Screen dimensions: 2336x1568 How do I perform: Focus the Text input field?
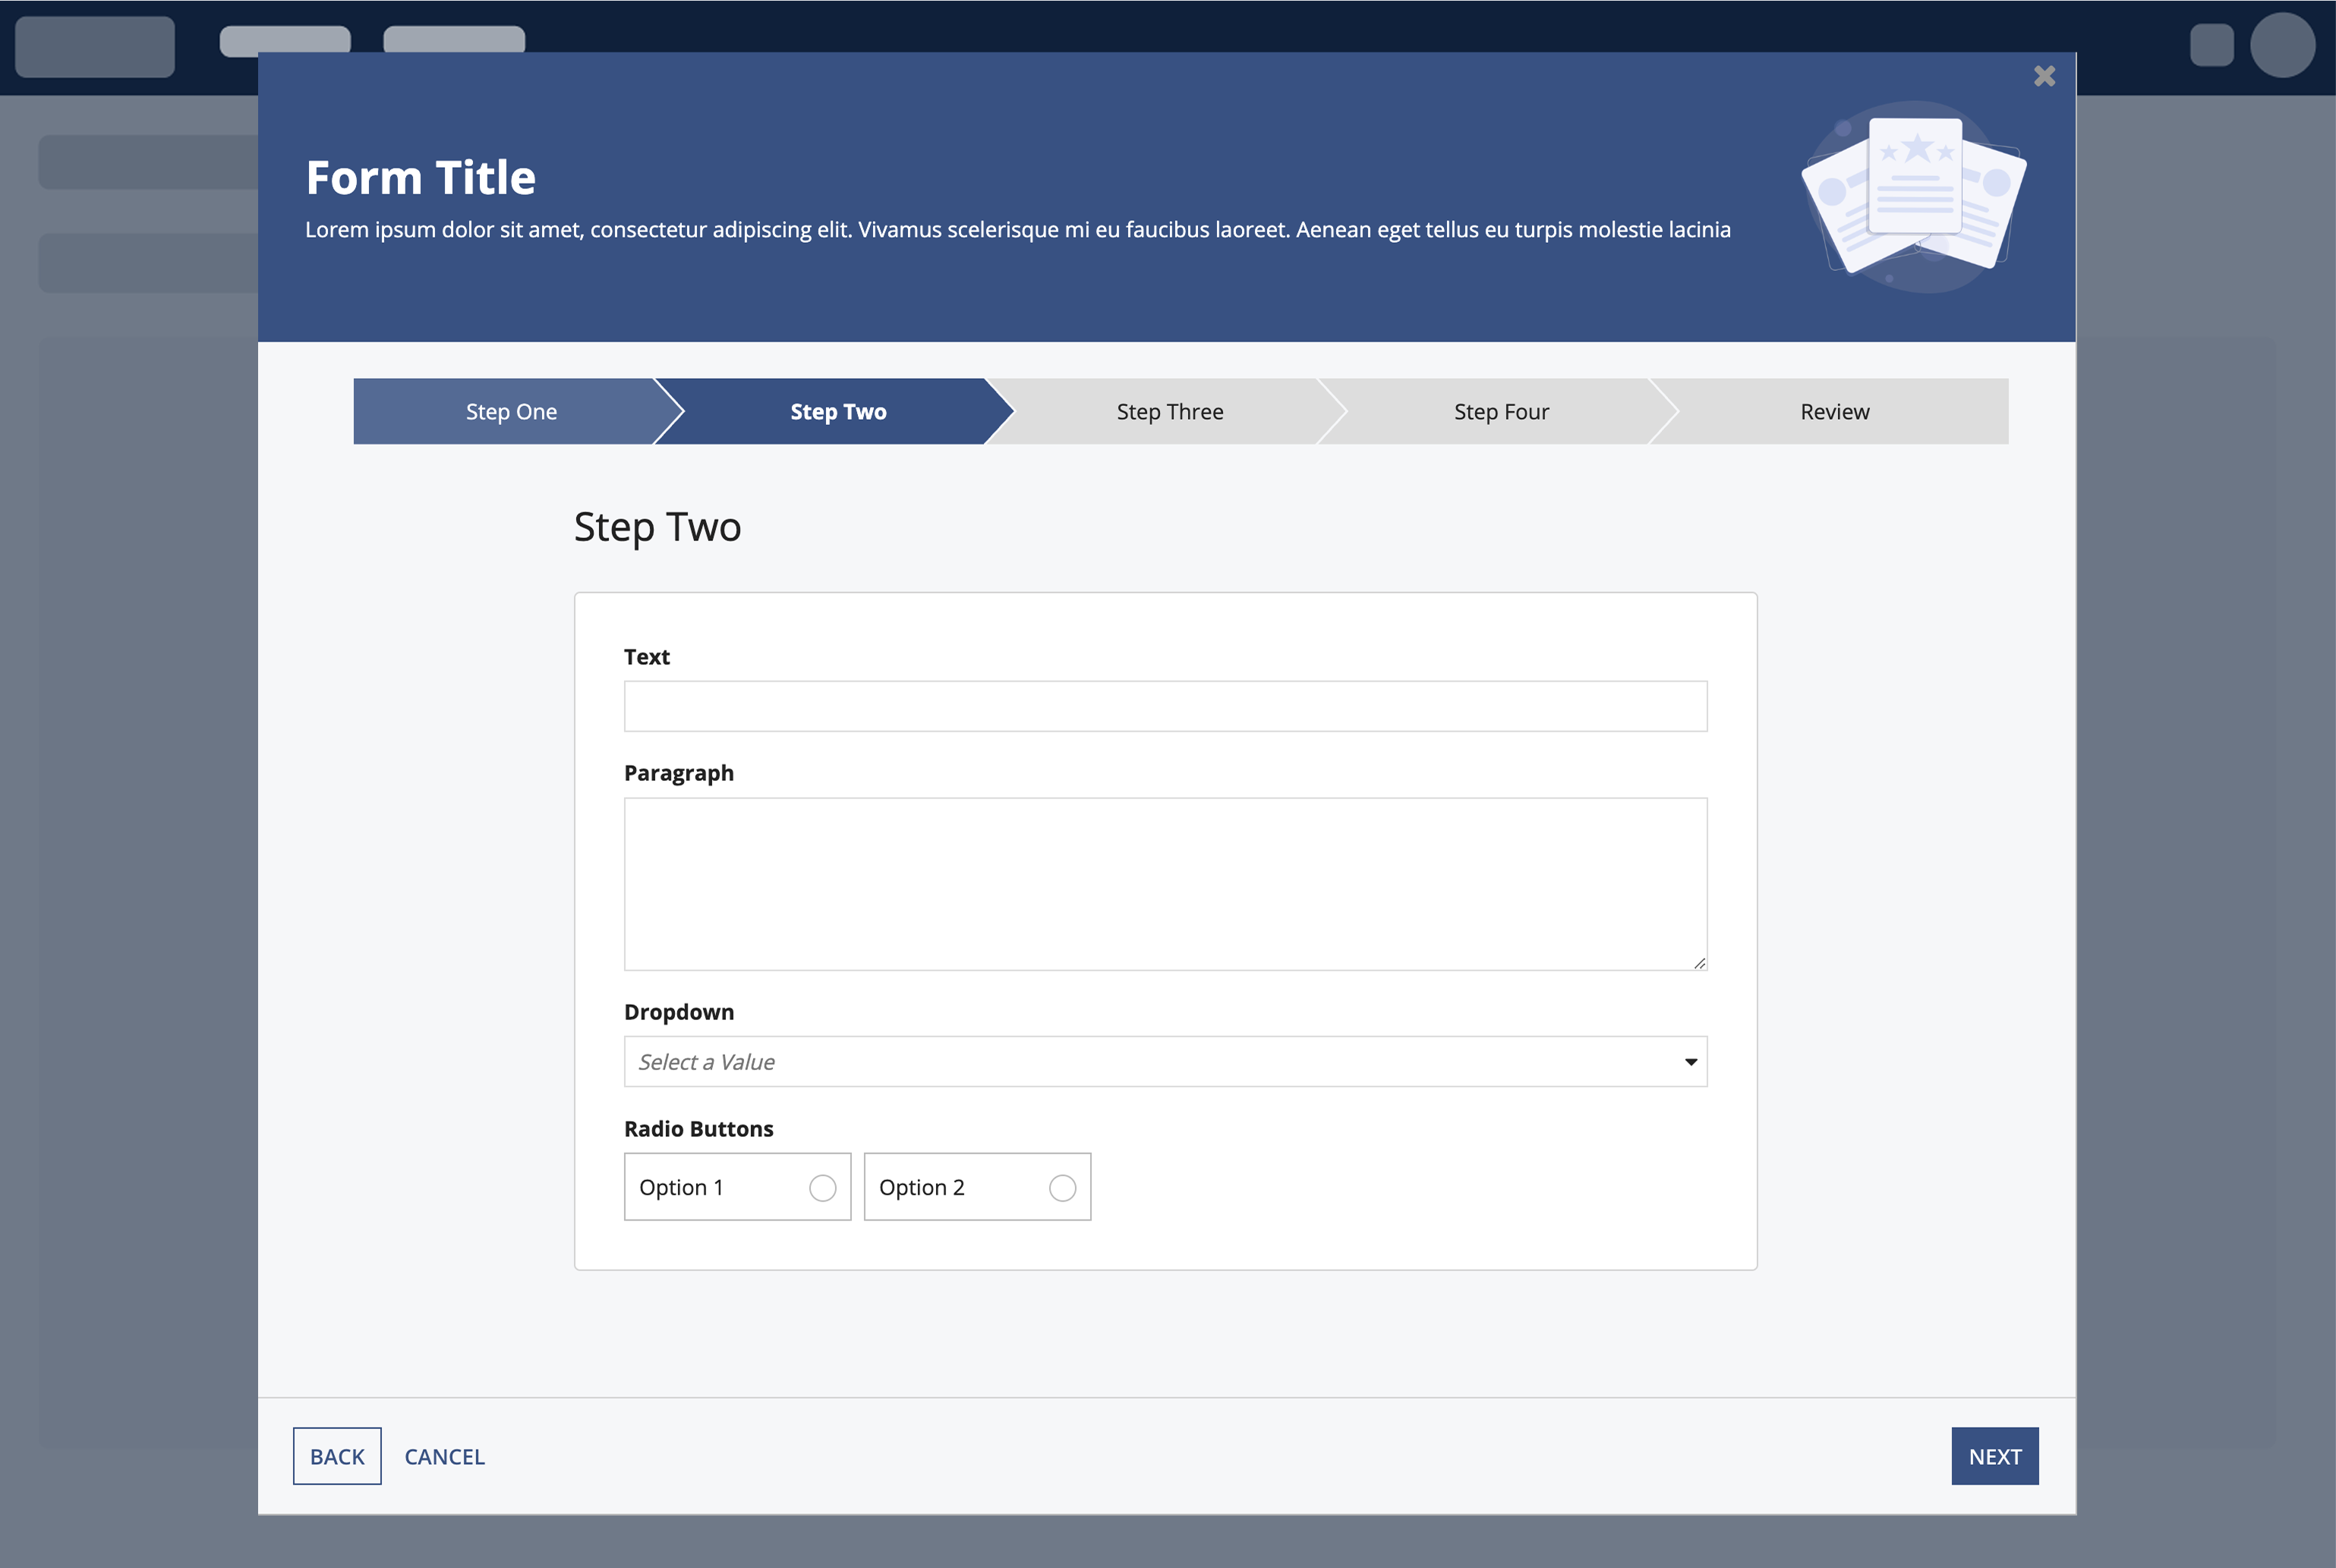(x=1165, y=706)
